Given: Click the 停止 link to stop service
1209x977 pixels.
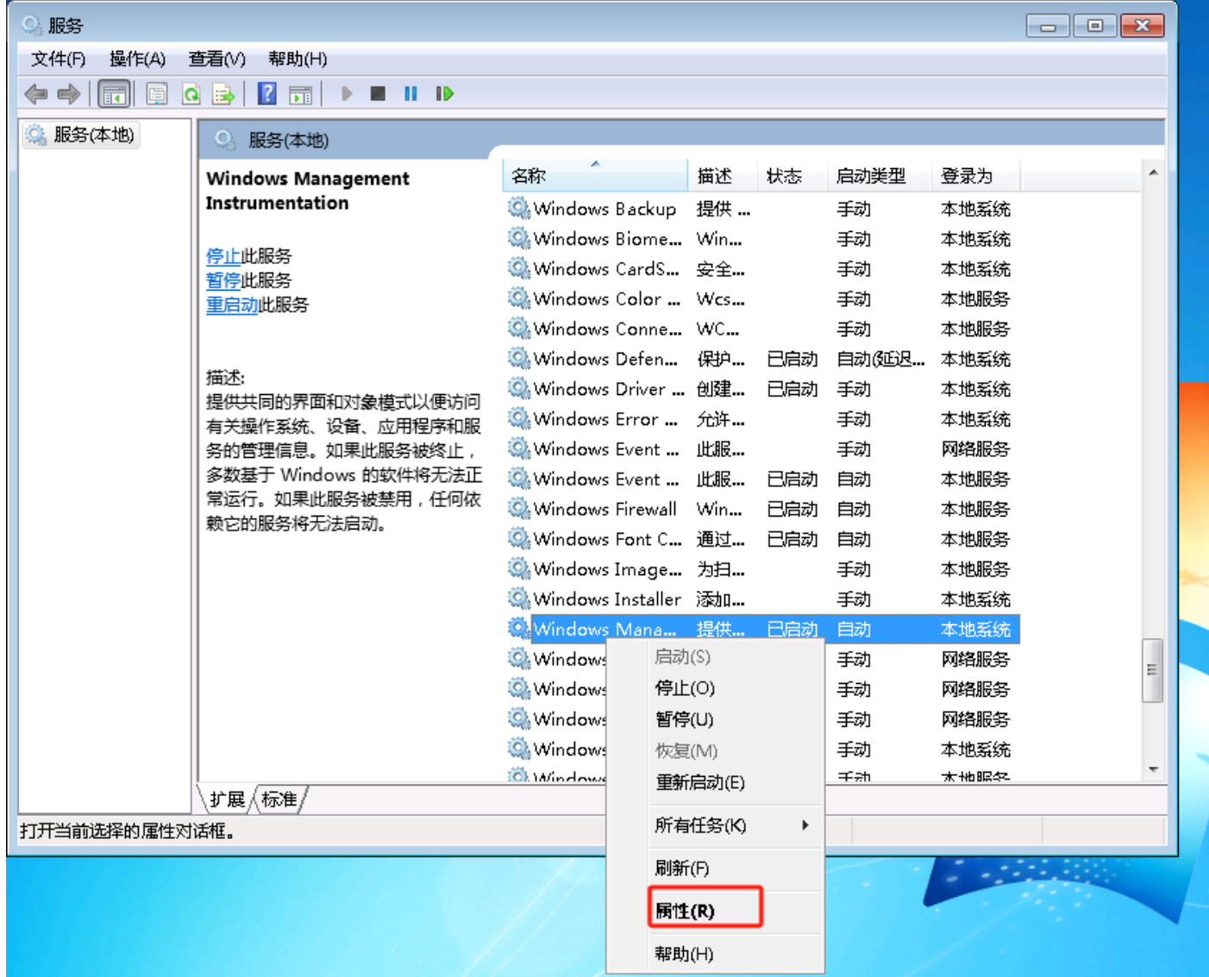Looking at the screenshot, I should coord(223,256).
